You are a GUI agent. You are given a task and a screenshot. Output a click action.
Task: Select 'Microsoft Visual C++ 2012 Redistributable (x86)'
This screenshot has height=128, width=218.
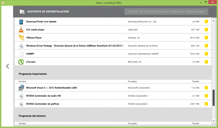(x=51, y=88)
